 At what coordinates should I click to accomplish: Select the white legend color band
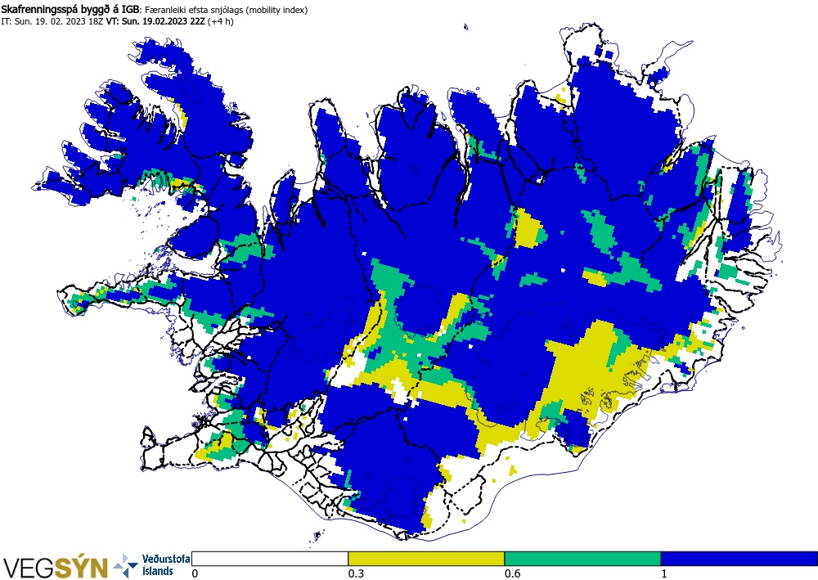tap(270, 559)
